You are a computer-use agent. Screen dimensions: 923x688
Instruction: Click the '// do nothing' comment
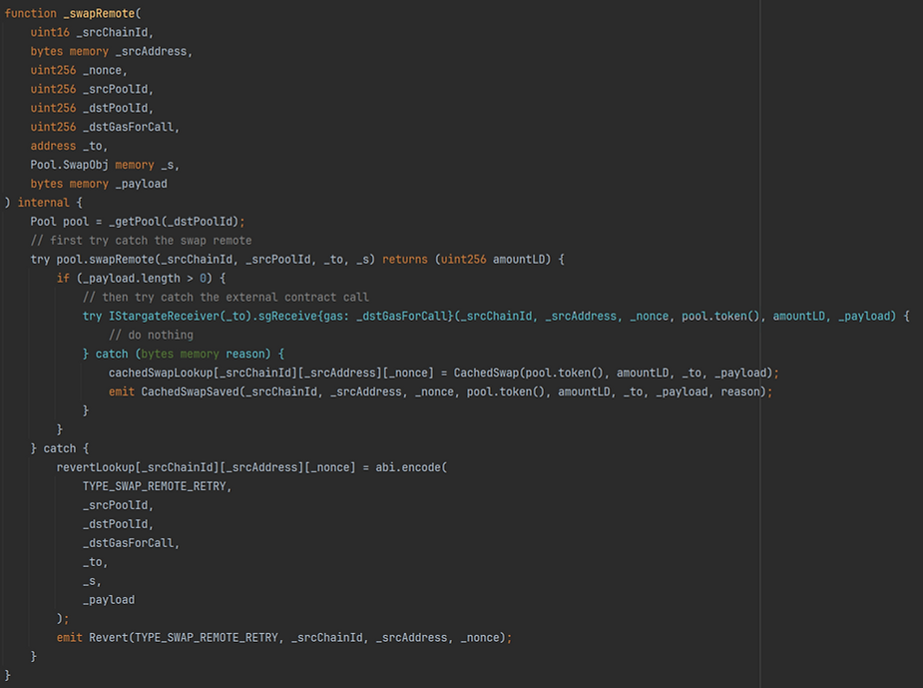152,335
